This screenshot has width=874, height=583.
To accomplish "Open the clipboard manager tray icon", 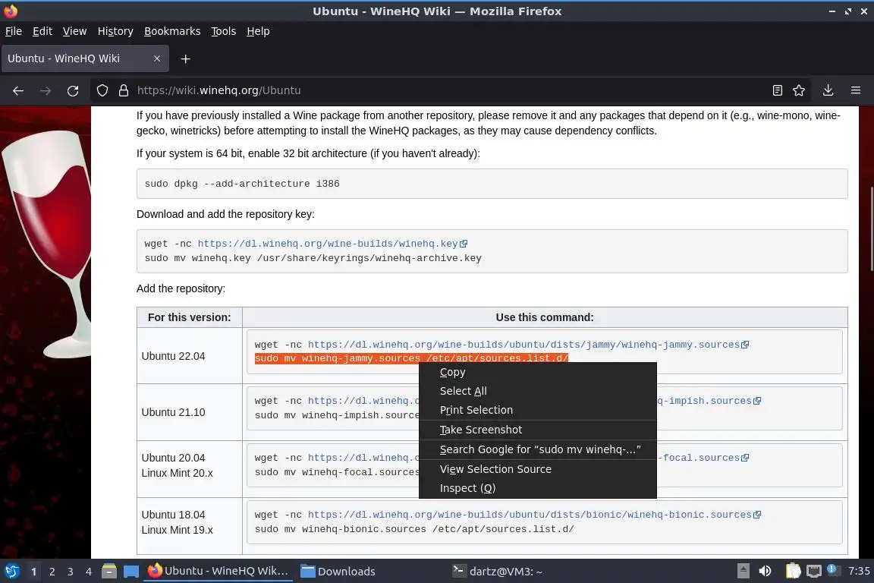I will click(x=793, y=571).
